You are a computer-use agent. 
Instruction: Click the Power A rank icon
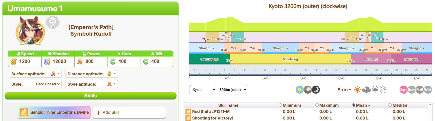(80, 62)
